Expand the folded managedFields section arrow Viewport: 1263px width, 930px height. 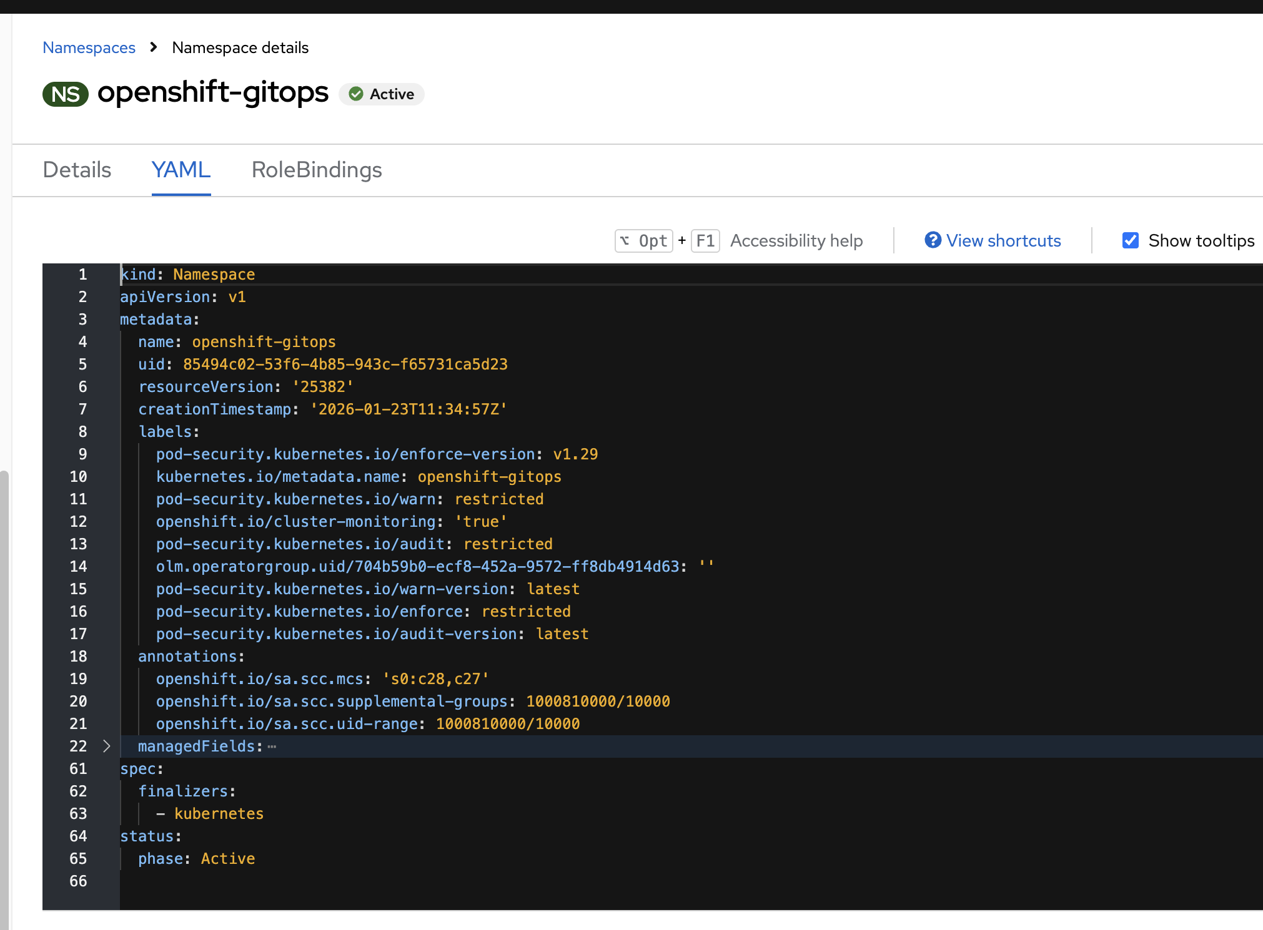(x=106, y=746)
